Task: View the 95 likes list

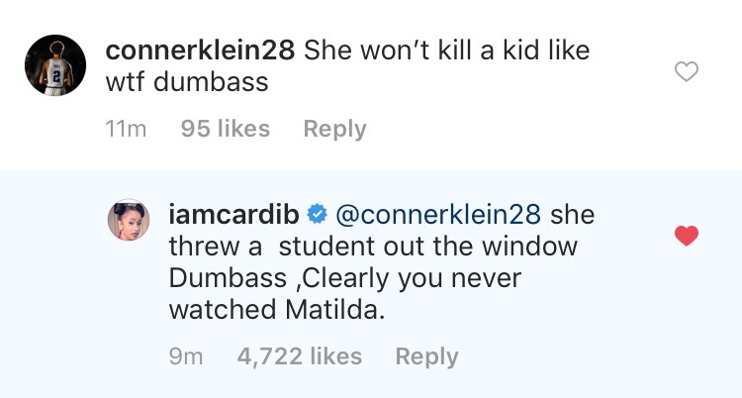Action: point(226,129)
